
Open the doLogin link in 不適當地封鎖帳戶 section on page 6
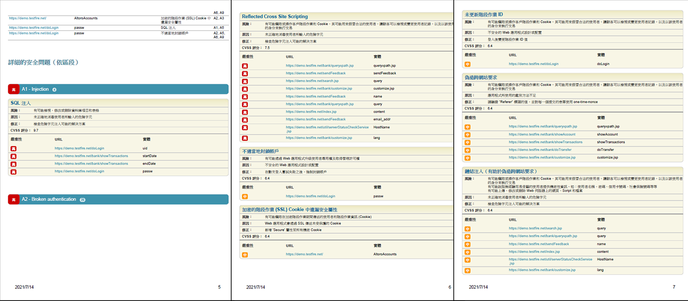click(x=310, y=196)
